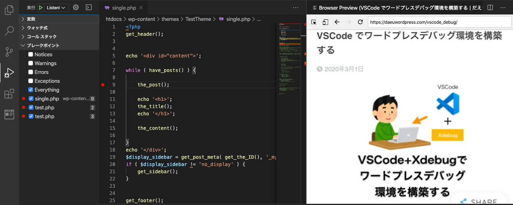Collapse the ブレークポイント section
This screenshot has height=205, width=513.
(59, 45)
